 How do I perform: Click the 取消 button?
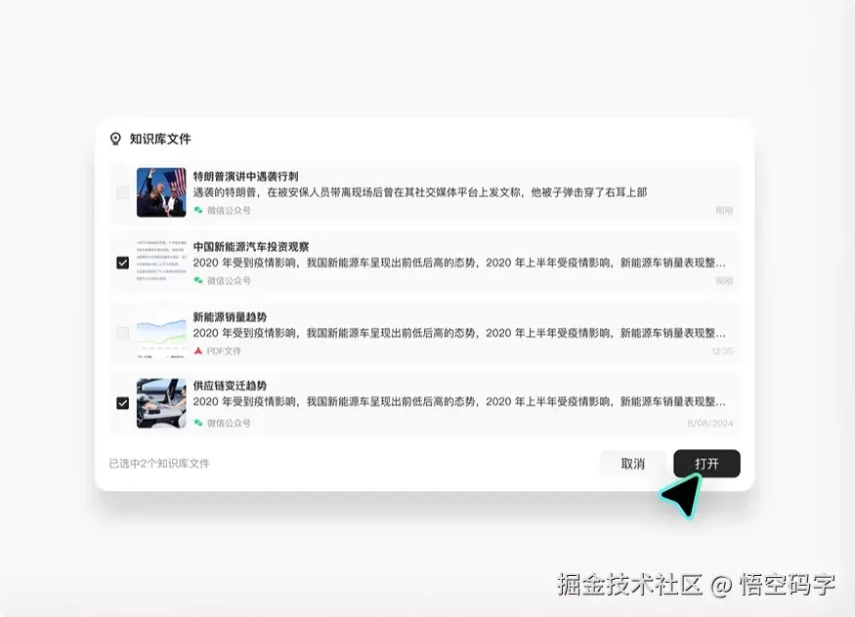coord(632,464)
